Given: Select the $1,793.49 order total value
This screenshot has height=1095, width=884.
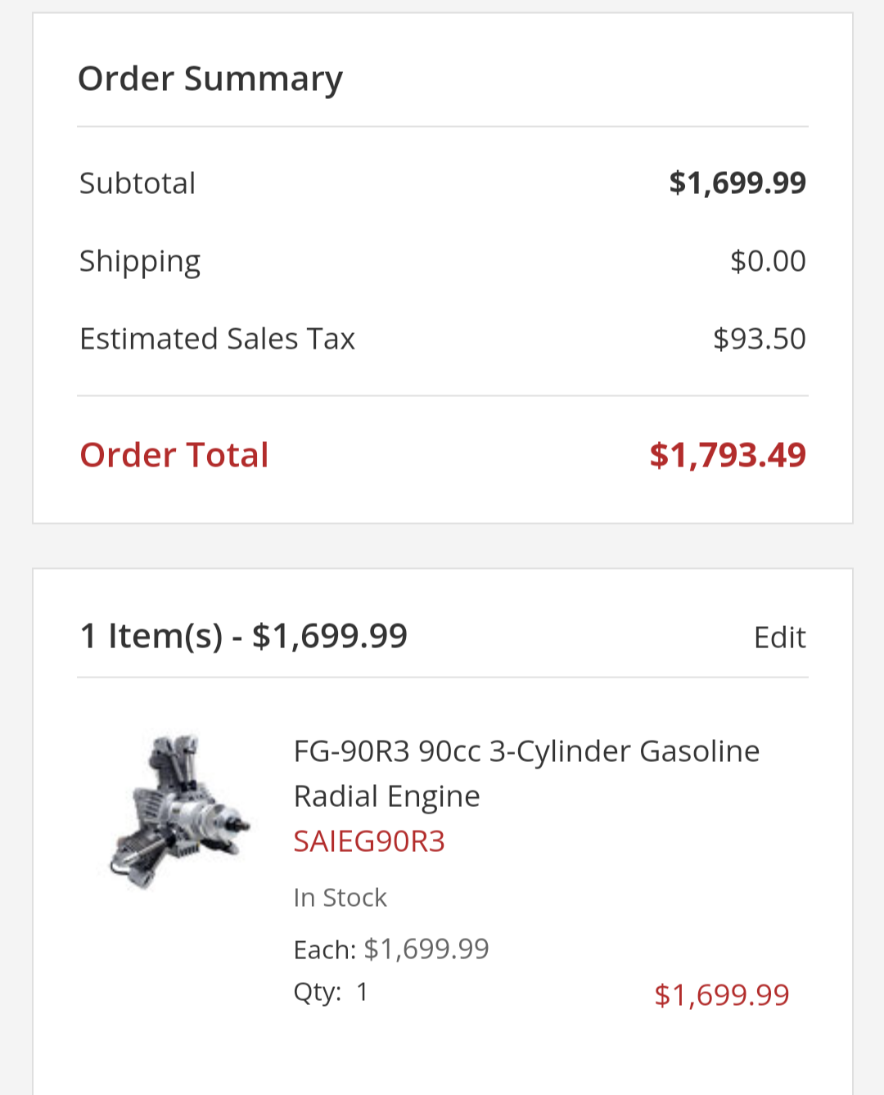Looking at the screenshot, I should point(727,455).
